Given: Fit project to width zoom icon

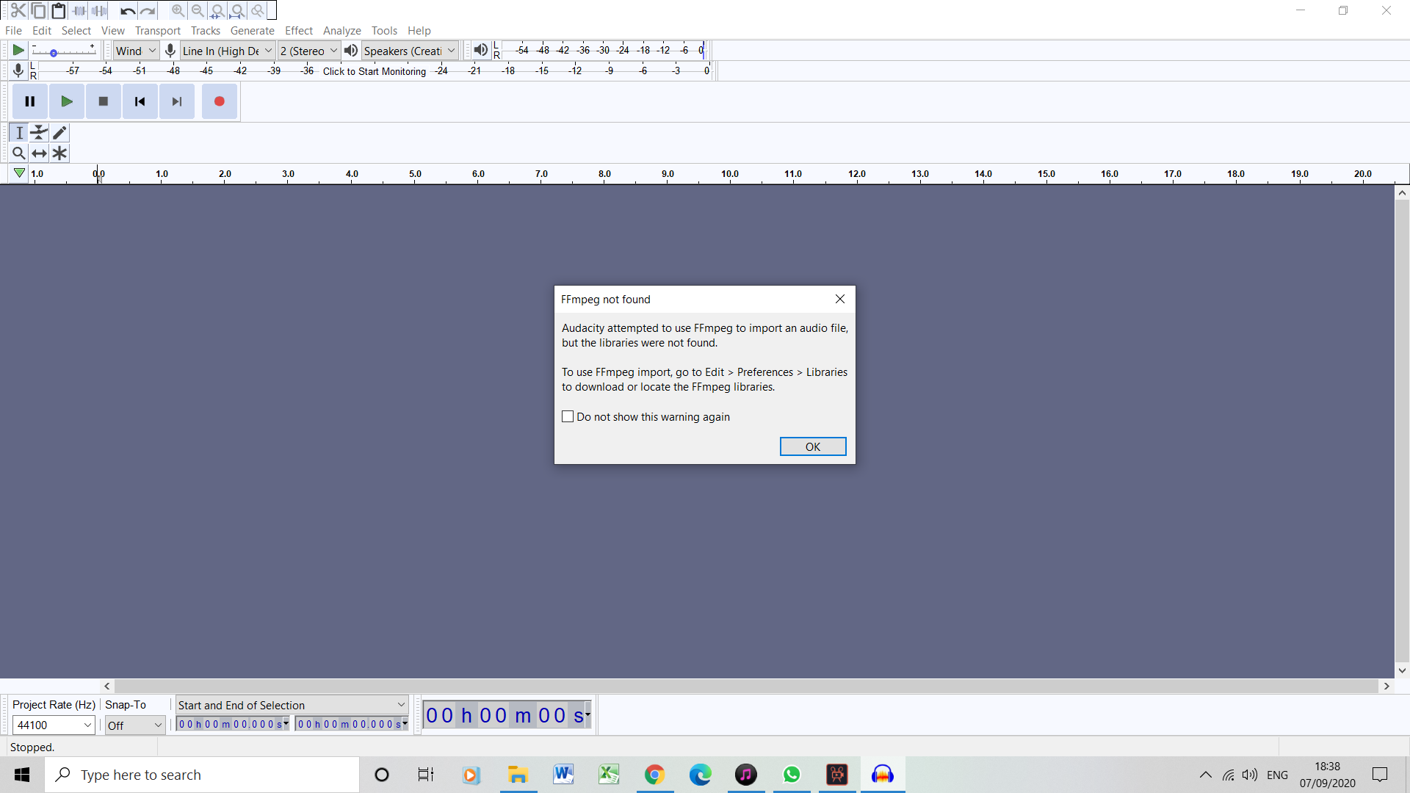Looking at the screenshot, I should point(237,10).
